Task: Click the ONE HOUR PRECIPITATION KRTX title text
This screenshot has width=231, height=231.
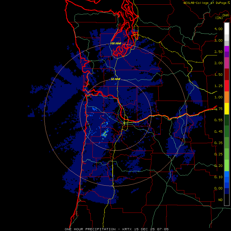Action: pyautogui.click(x=117, y=229)
